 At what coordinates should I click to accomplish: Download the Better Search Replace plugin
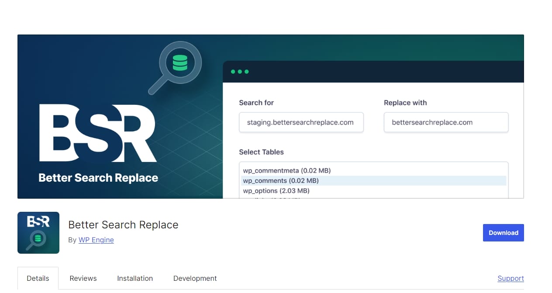[x=503, y=233]
